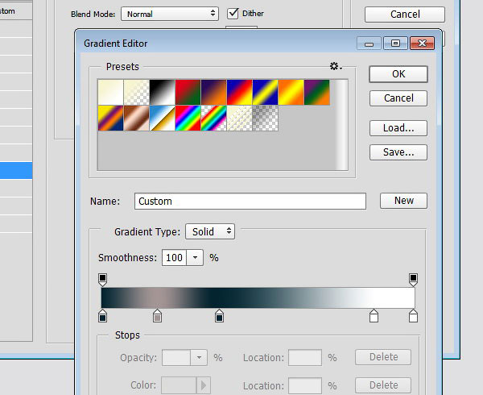Screen dimensions: 483x395
Task: Click the Smoothness value field
Action: [x=174, y=257]
